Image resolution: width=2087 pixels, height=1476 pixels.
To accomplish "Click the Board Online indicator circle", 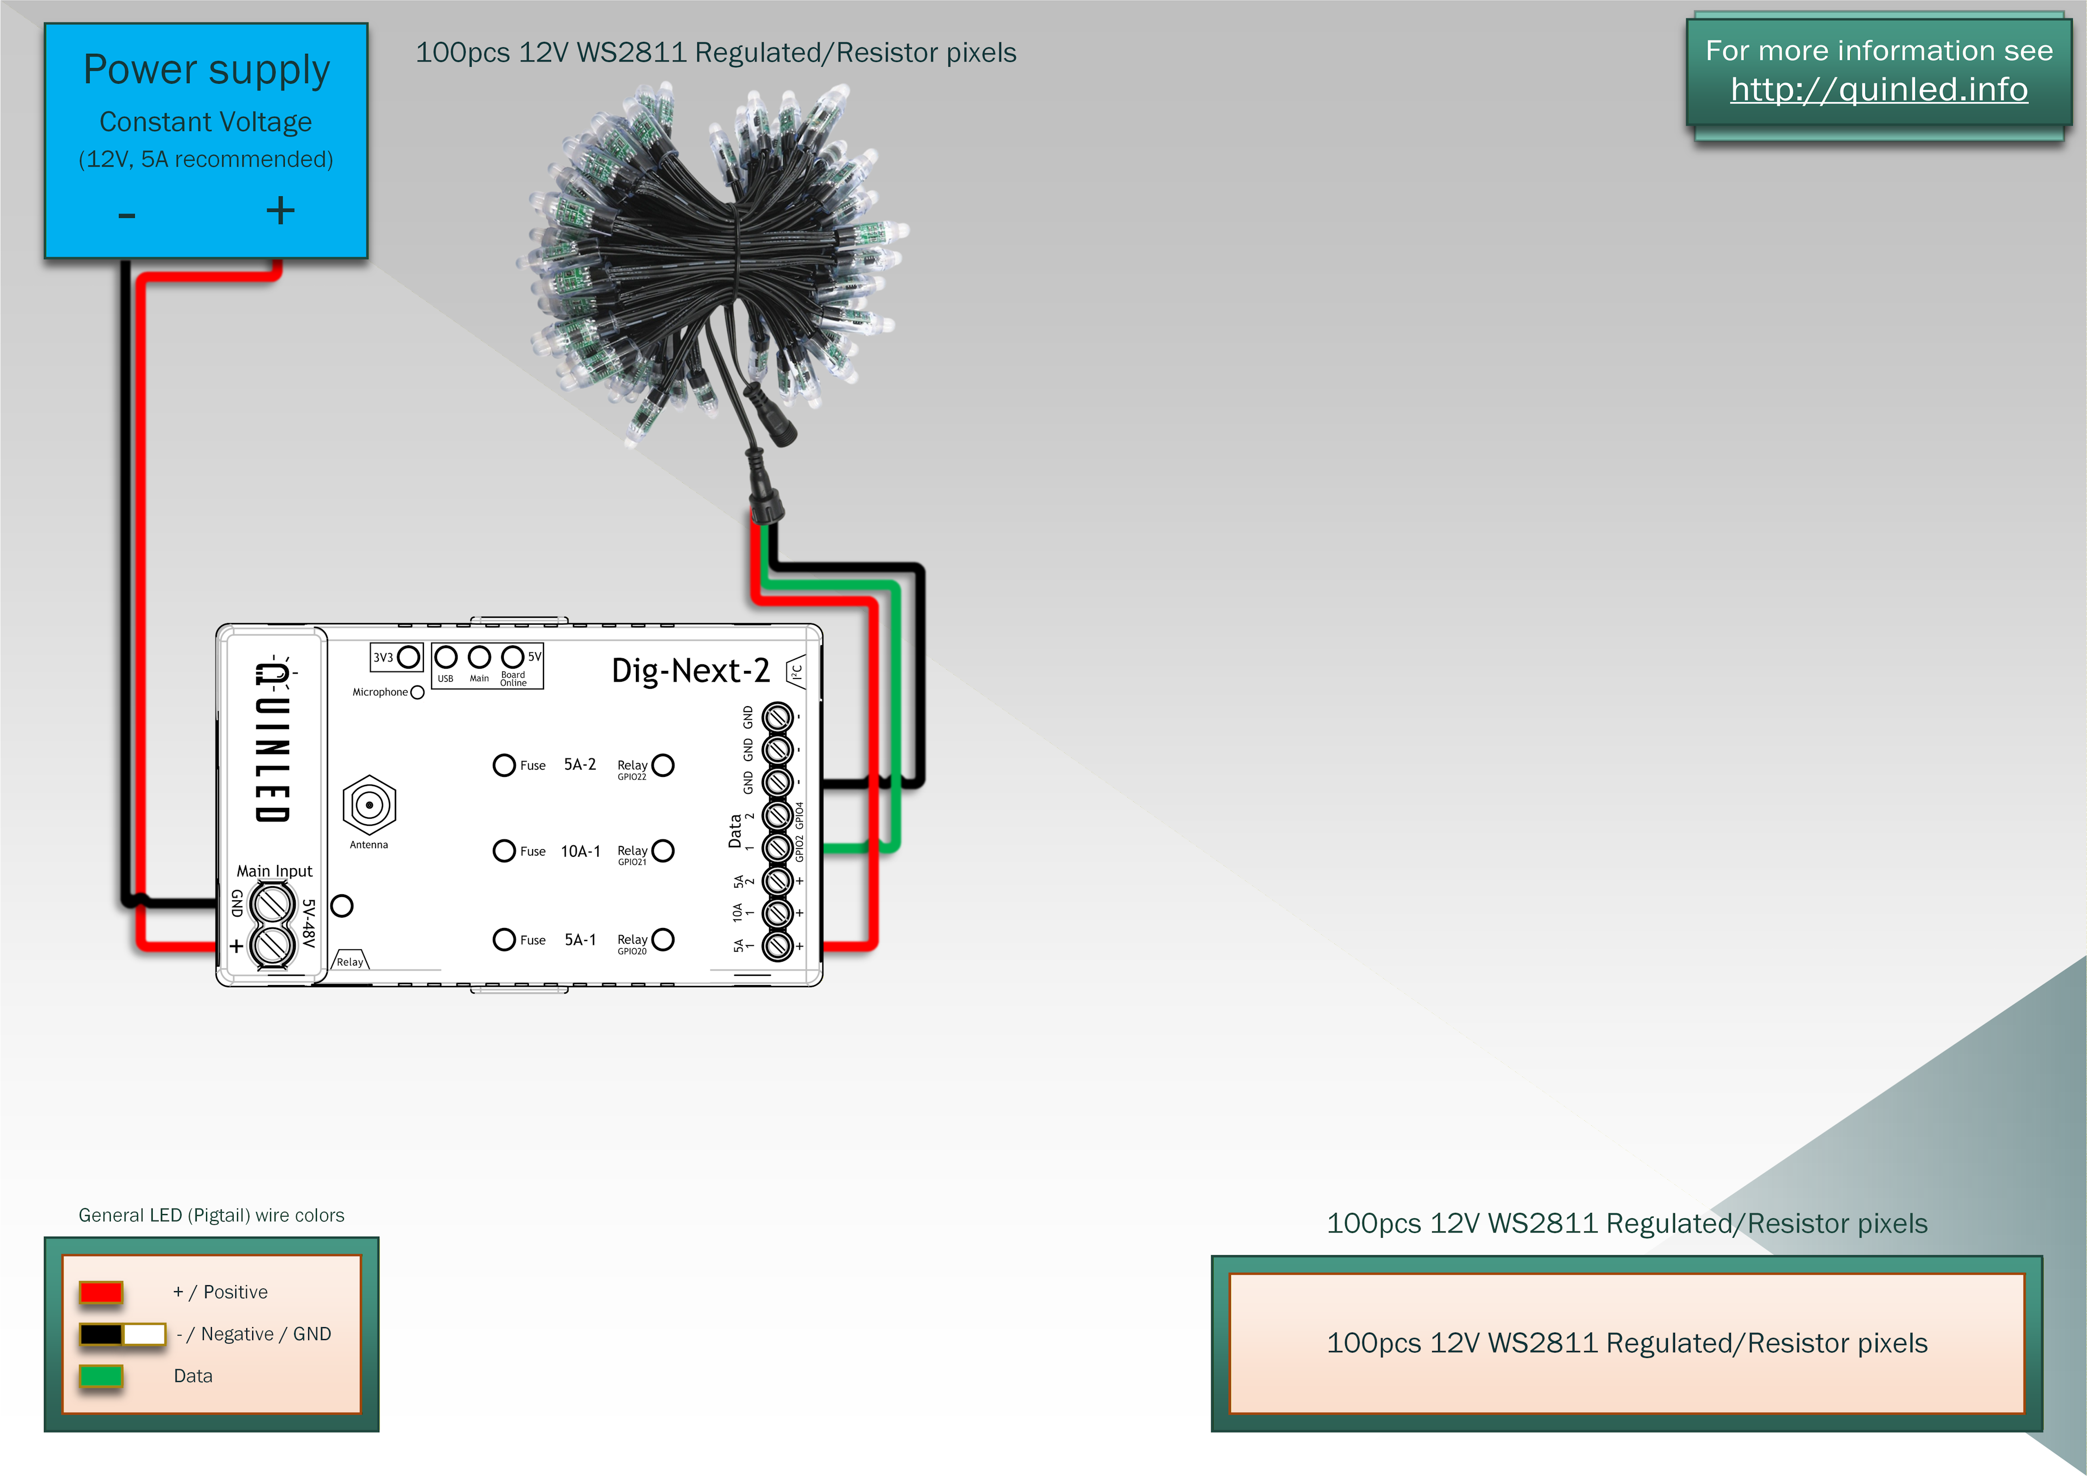I will click(513, 657).
